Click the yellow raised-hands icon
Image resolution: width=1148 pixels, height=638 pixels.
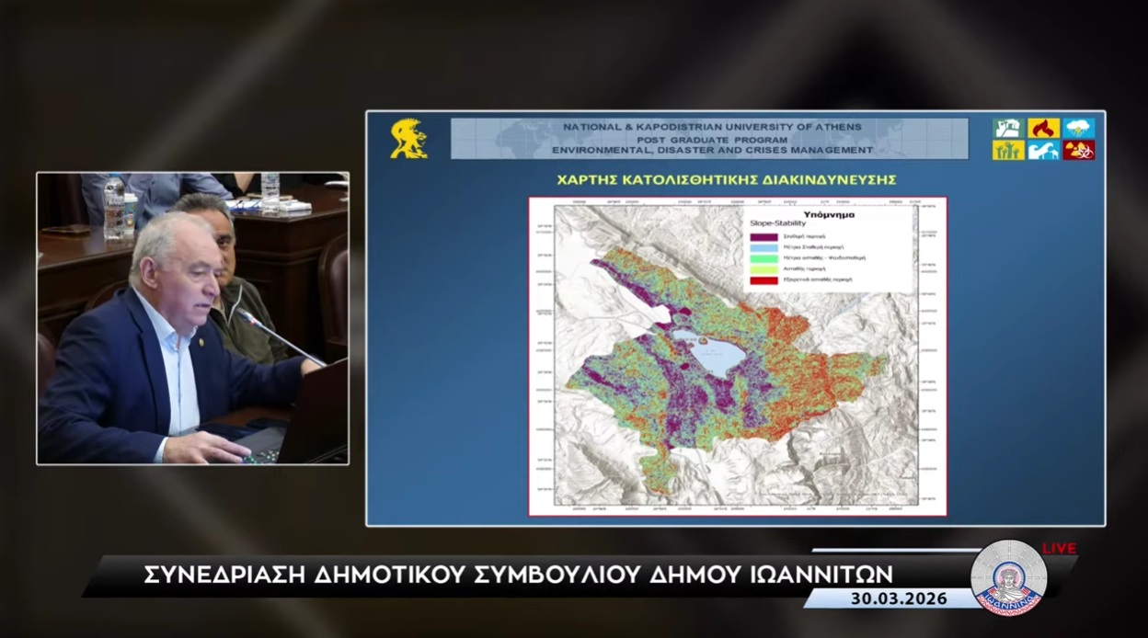click(1008, 150)
